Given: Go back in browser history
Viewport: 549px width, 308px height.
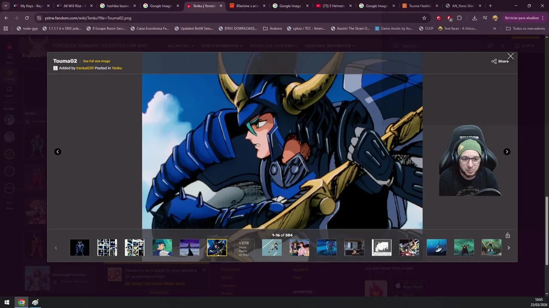Looking at the screenshot, I should tap(6, 18).
